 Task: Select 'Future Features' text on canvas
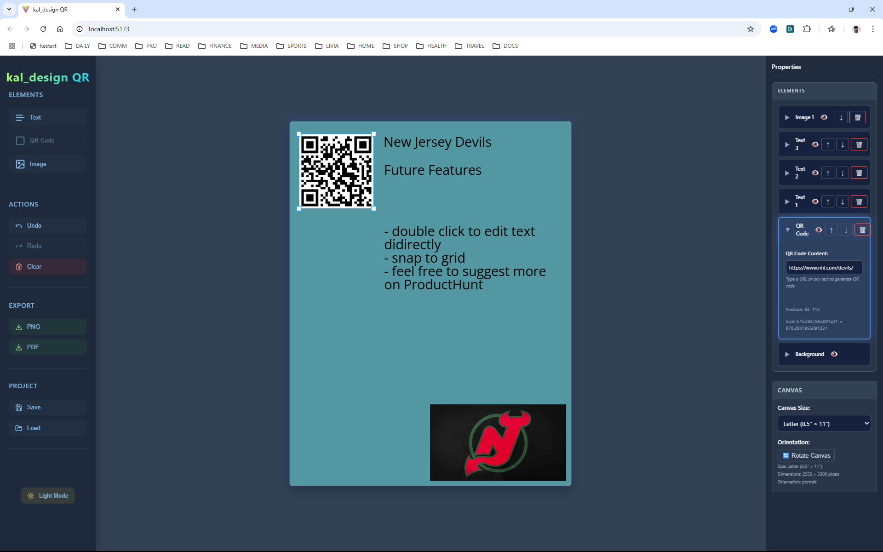click(433, 170)
